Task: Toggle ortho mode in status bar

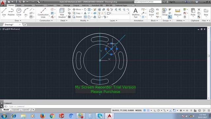Action: click(x=155, y=110)
